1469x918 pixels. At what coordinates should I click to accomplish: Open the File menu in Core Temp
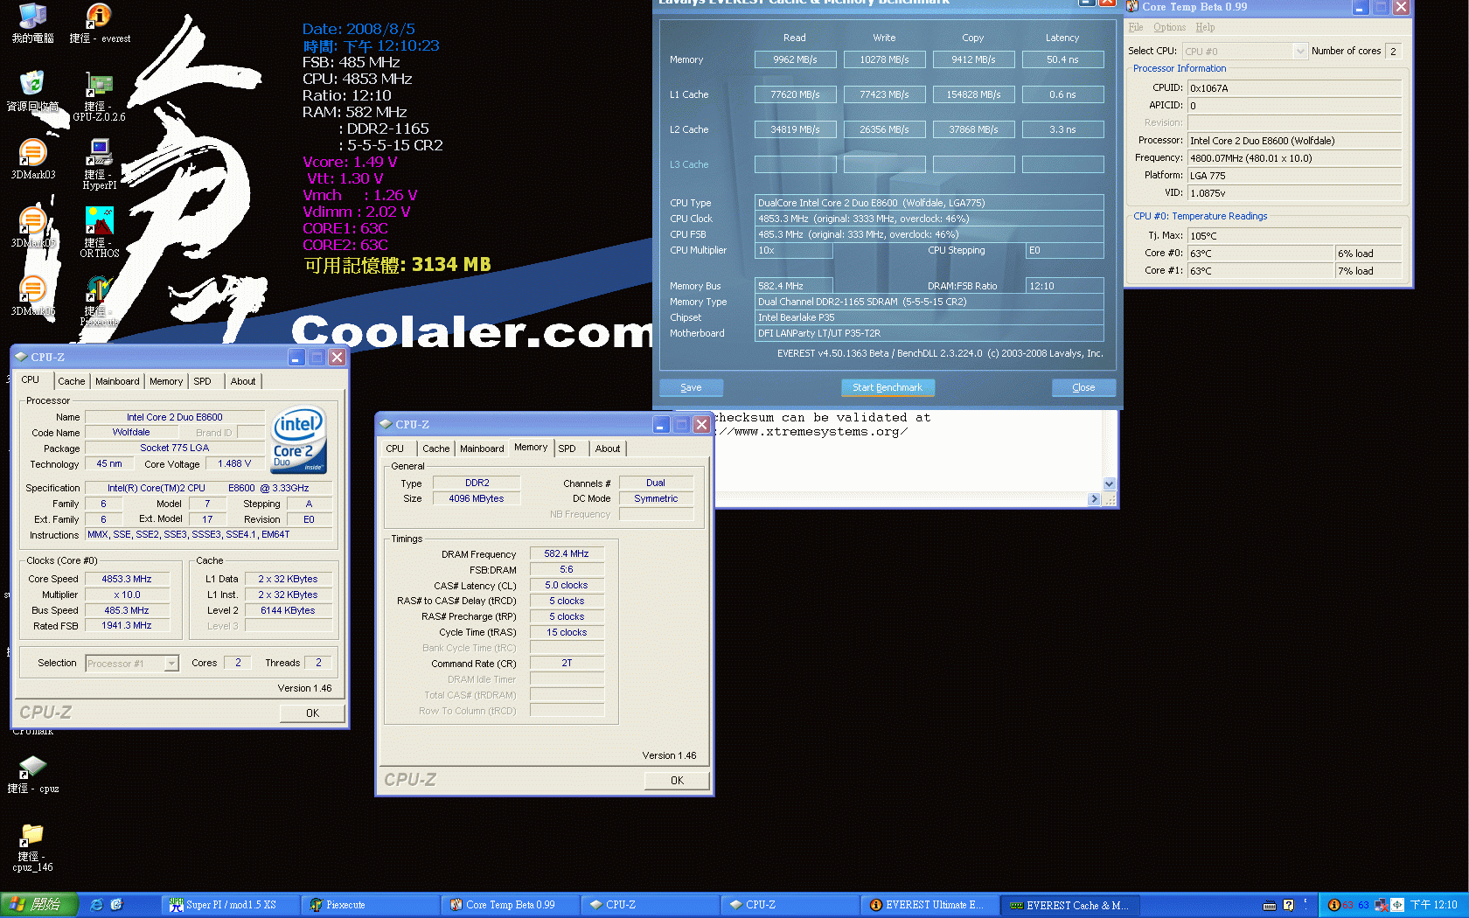1136,27
